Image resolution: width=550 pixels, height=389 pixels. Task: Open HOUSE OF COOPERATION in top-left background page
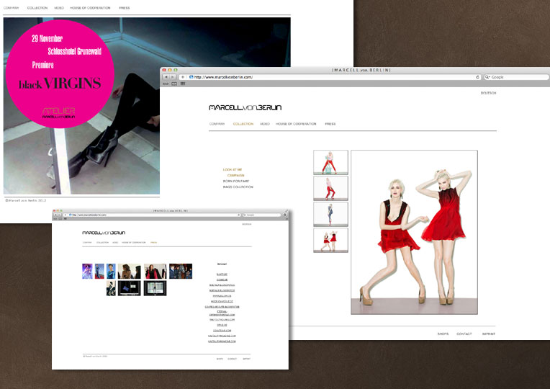[x=90, y=8]
